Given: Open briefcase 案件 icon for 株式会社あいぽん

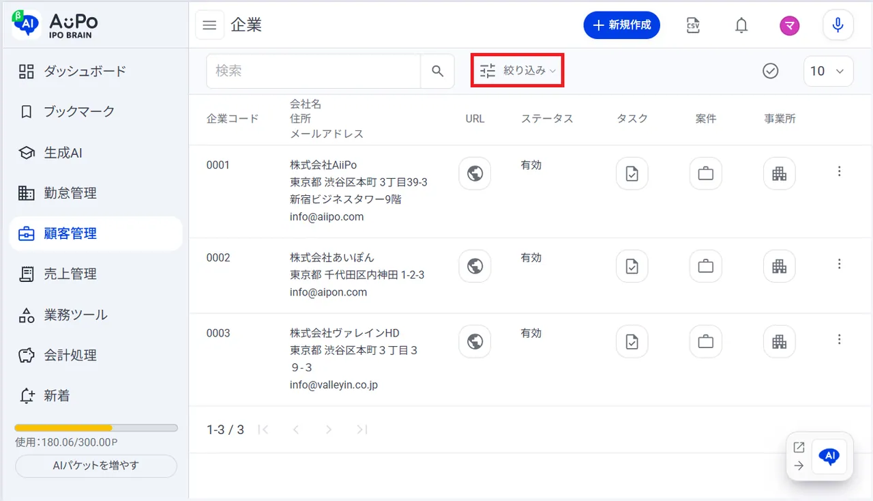Looking at the screenshot, I should pos(706,266).
